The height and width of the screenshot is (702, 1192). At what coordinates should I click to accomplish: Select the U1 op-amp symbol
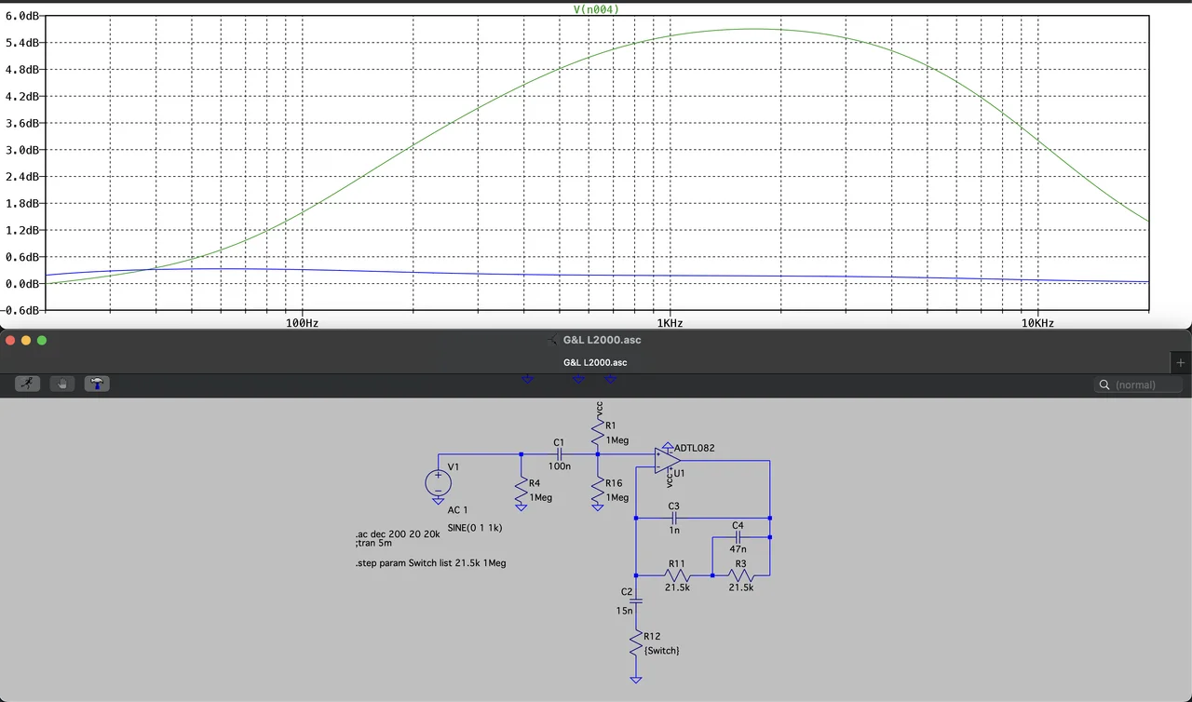(667, 460)
